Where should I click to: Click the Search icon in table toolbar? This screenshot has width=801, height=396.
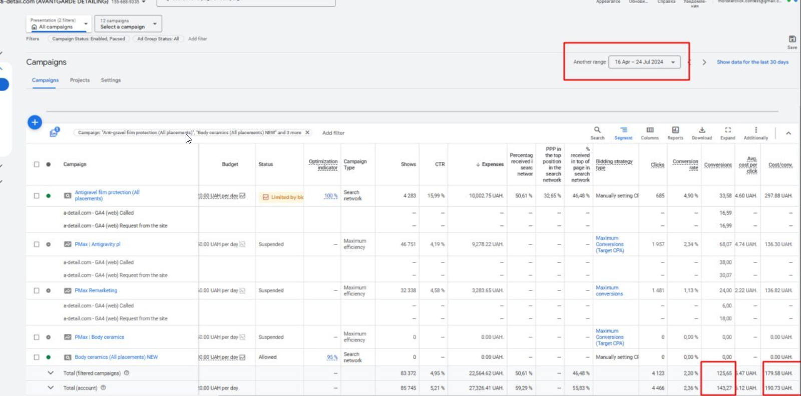pyautogui.click(x=597, y=130)
